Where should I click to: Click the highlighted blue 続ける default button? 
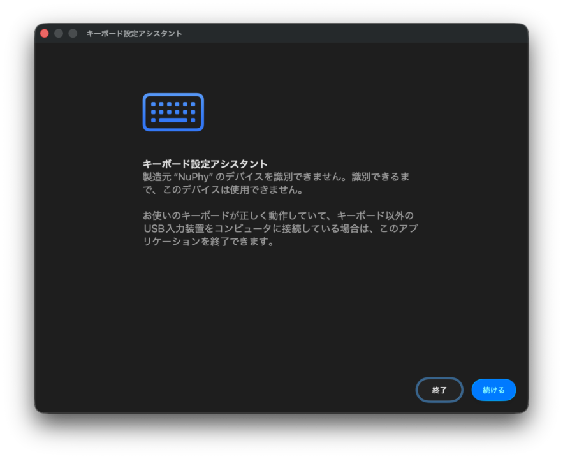pos(494,390)
